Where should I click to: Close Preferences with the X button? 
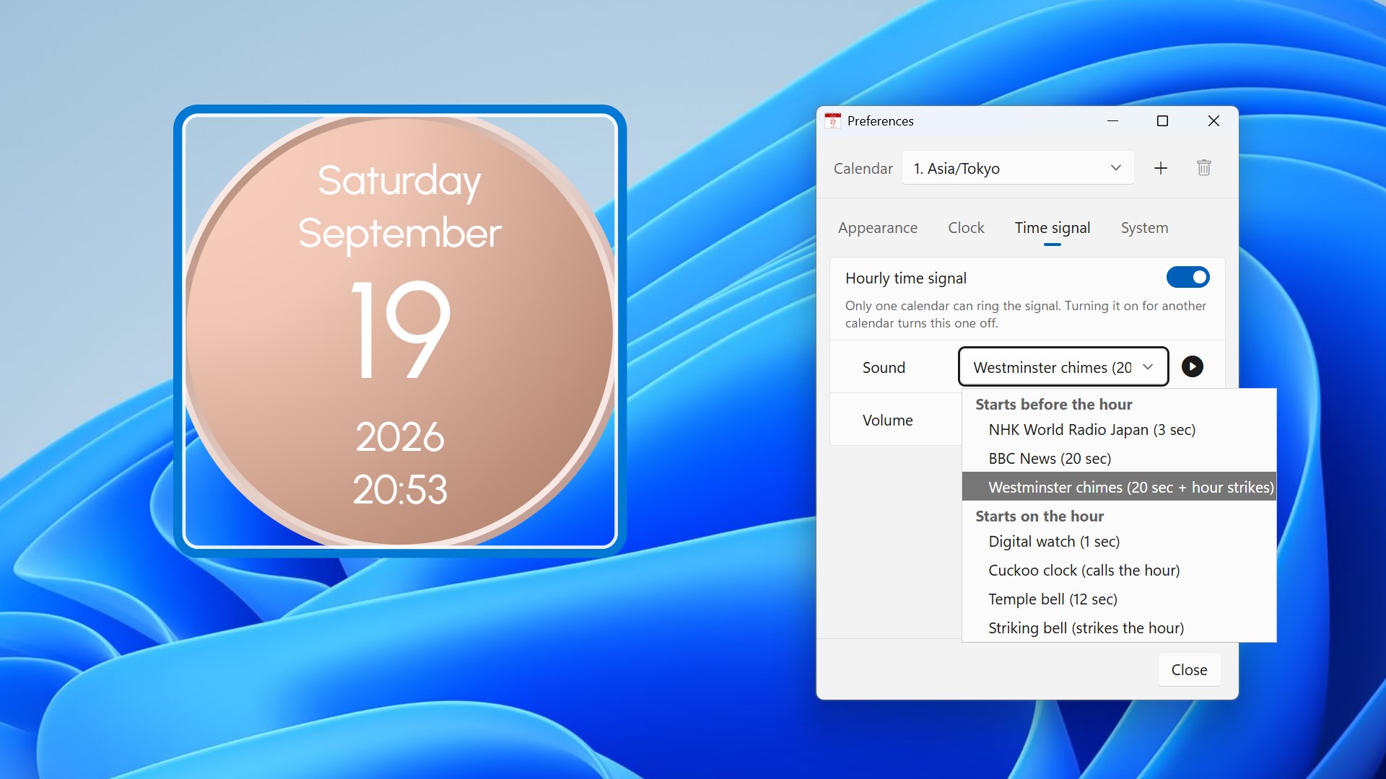coord(1213,120)
